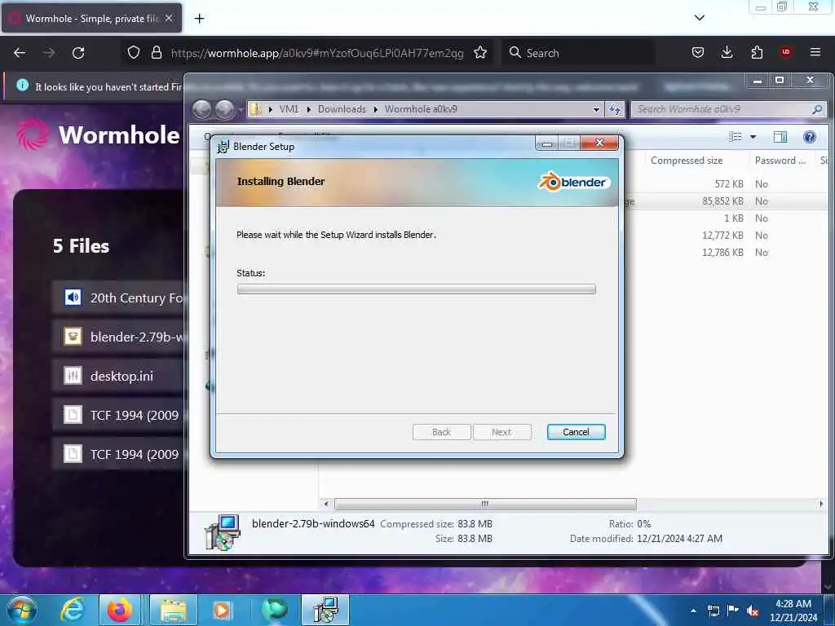
Task: Click the muted volume tray icon
Action: (x=753, y=611)
